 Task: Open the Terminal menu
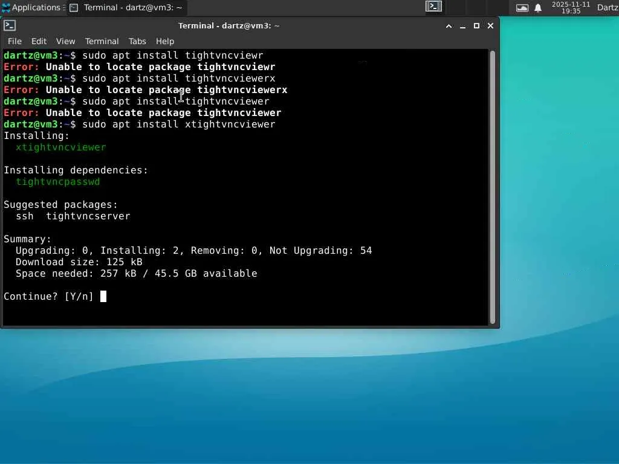[x=102, y=41]
